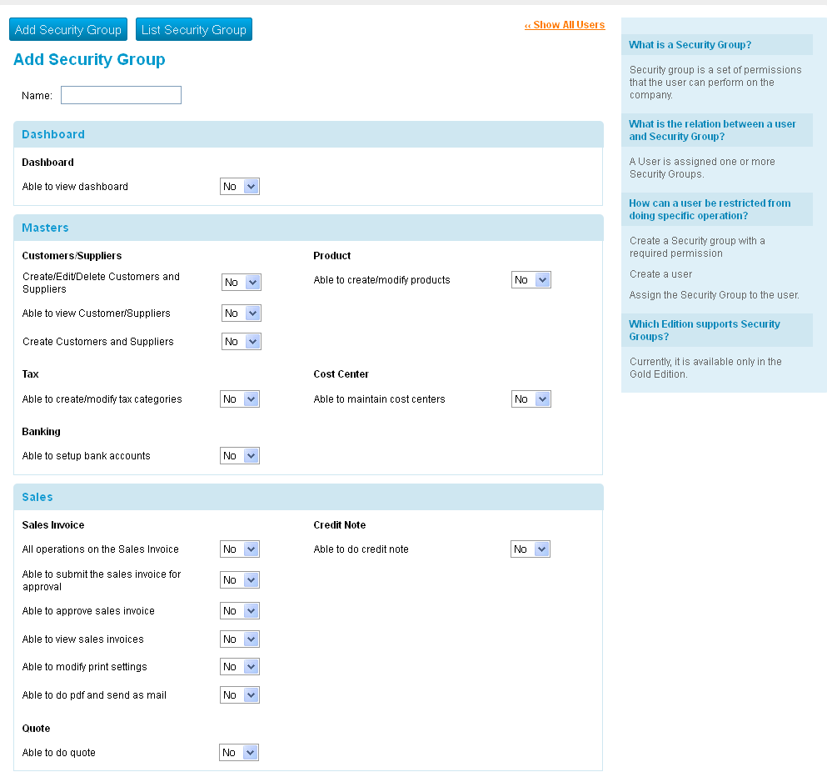Viewport: 827px width, 772px height.
Task: Open the 'Able to view dashboard' dropdown
Action: pyautogui.click(x=240, y=187)
